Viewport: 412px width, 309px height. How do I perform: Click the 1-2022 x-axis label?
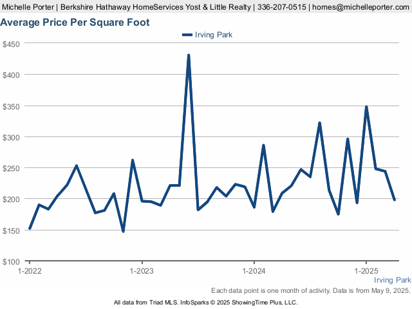(30, 270)
